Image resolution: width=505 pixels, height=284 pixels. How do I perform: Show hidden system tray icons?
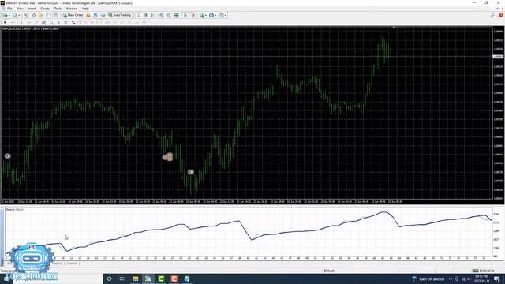[451, 278]
